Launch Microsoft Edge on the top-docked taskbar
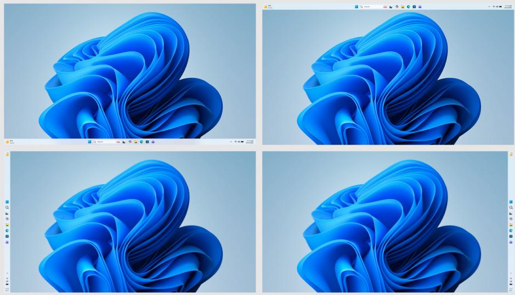 pyautogui.click(x=408, y=7)
